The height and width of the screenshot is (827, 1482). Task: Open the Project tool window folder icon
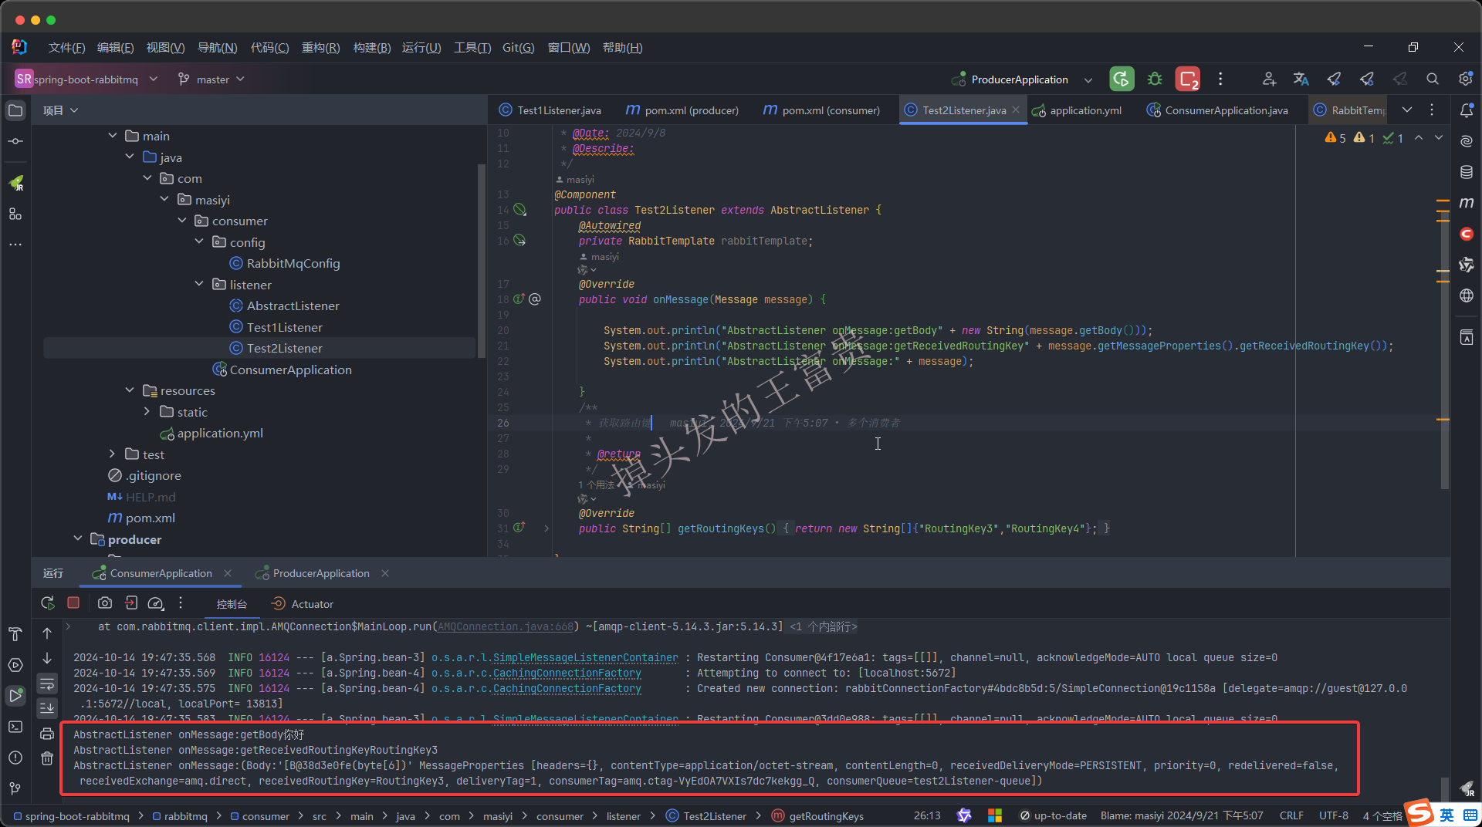15,110
